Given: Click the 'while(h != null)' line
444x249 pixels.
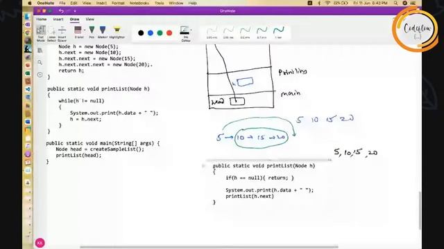Looking at the screenshot, I should coord(82,101).
